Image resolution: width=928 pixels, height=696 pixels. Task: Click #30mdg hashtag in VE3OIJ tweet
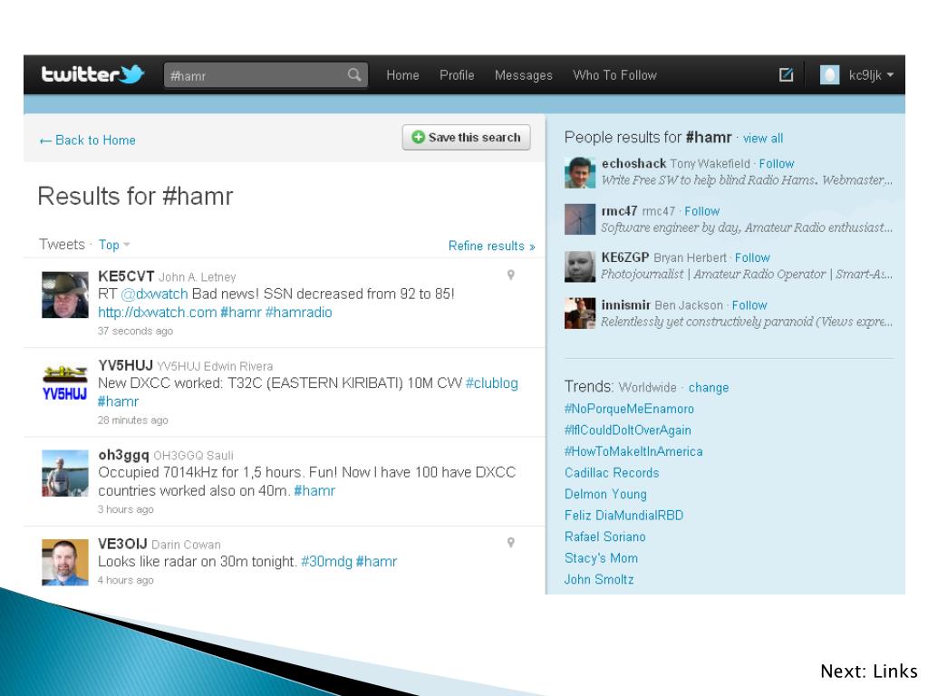326,562
